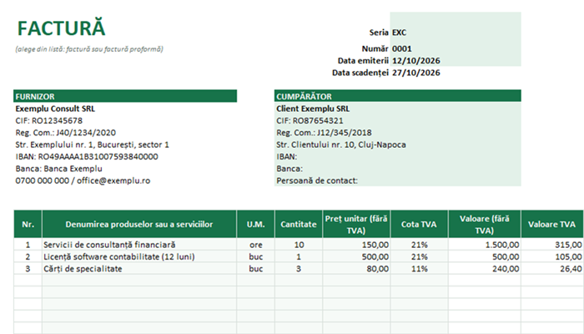Click supplier address Str. Exemplului nr. 1

coord(92,144)
